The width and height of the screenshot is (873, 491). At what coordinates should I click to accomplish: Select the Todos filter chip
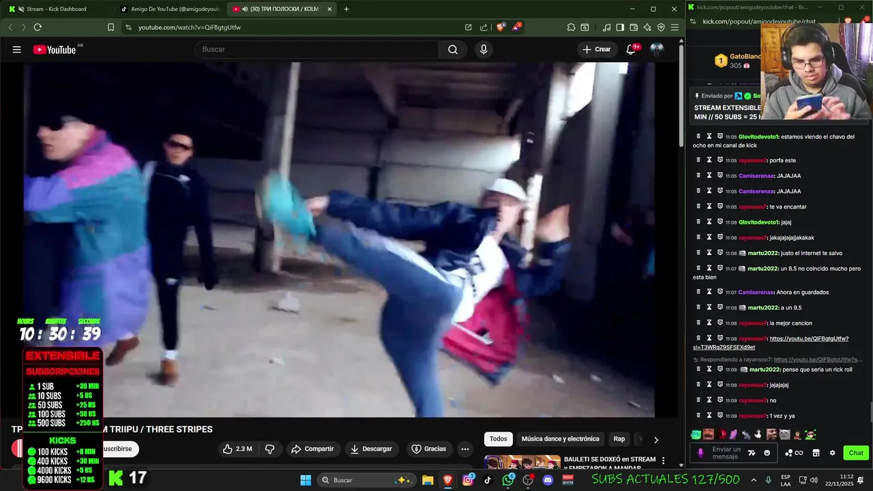pyautogui.click(x=499, y=439)
